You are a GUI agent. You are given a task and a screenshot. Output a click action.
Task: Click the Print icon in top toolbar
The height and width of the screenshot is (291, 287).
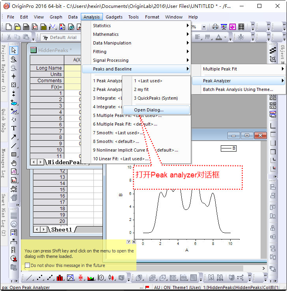tap(215, 27)
